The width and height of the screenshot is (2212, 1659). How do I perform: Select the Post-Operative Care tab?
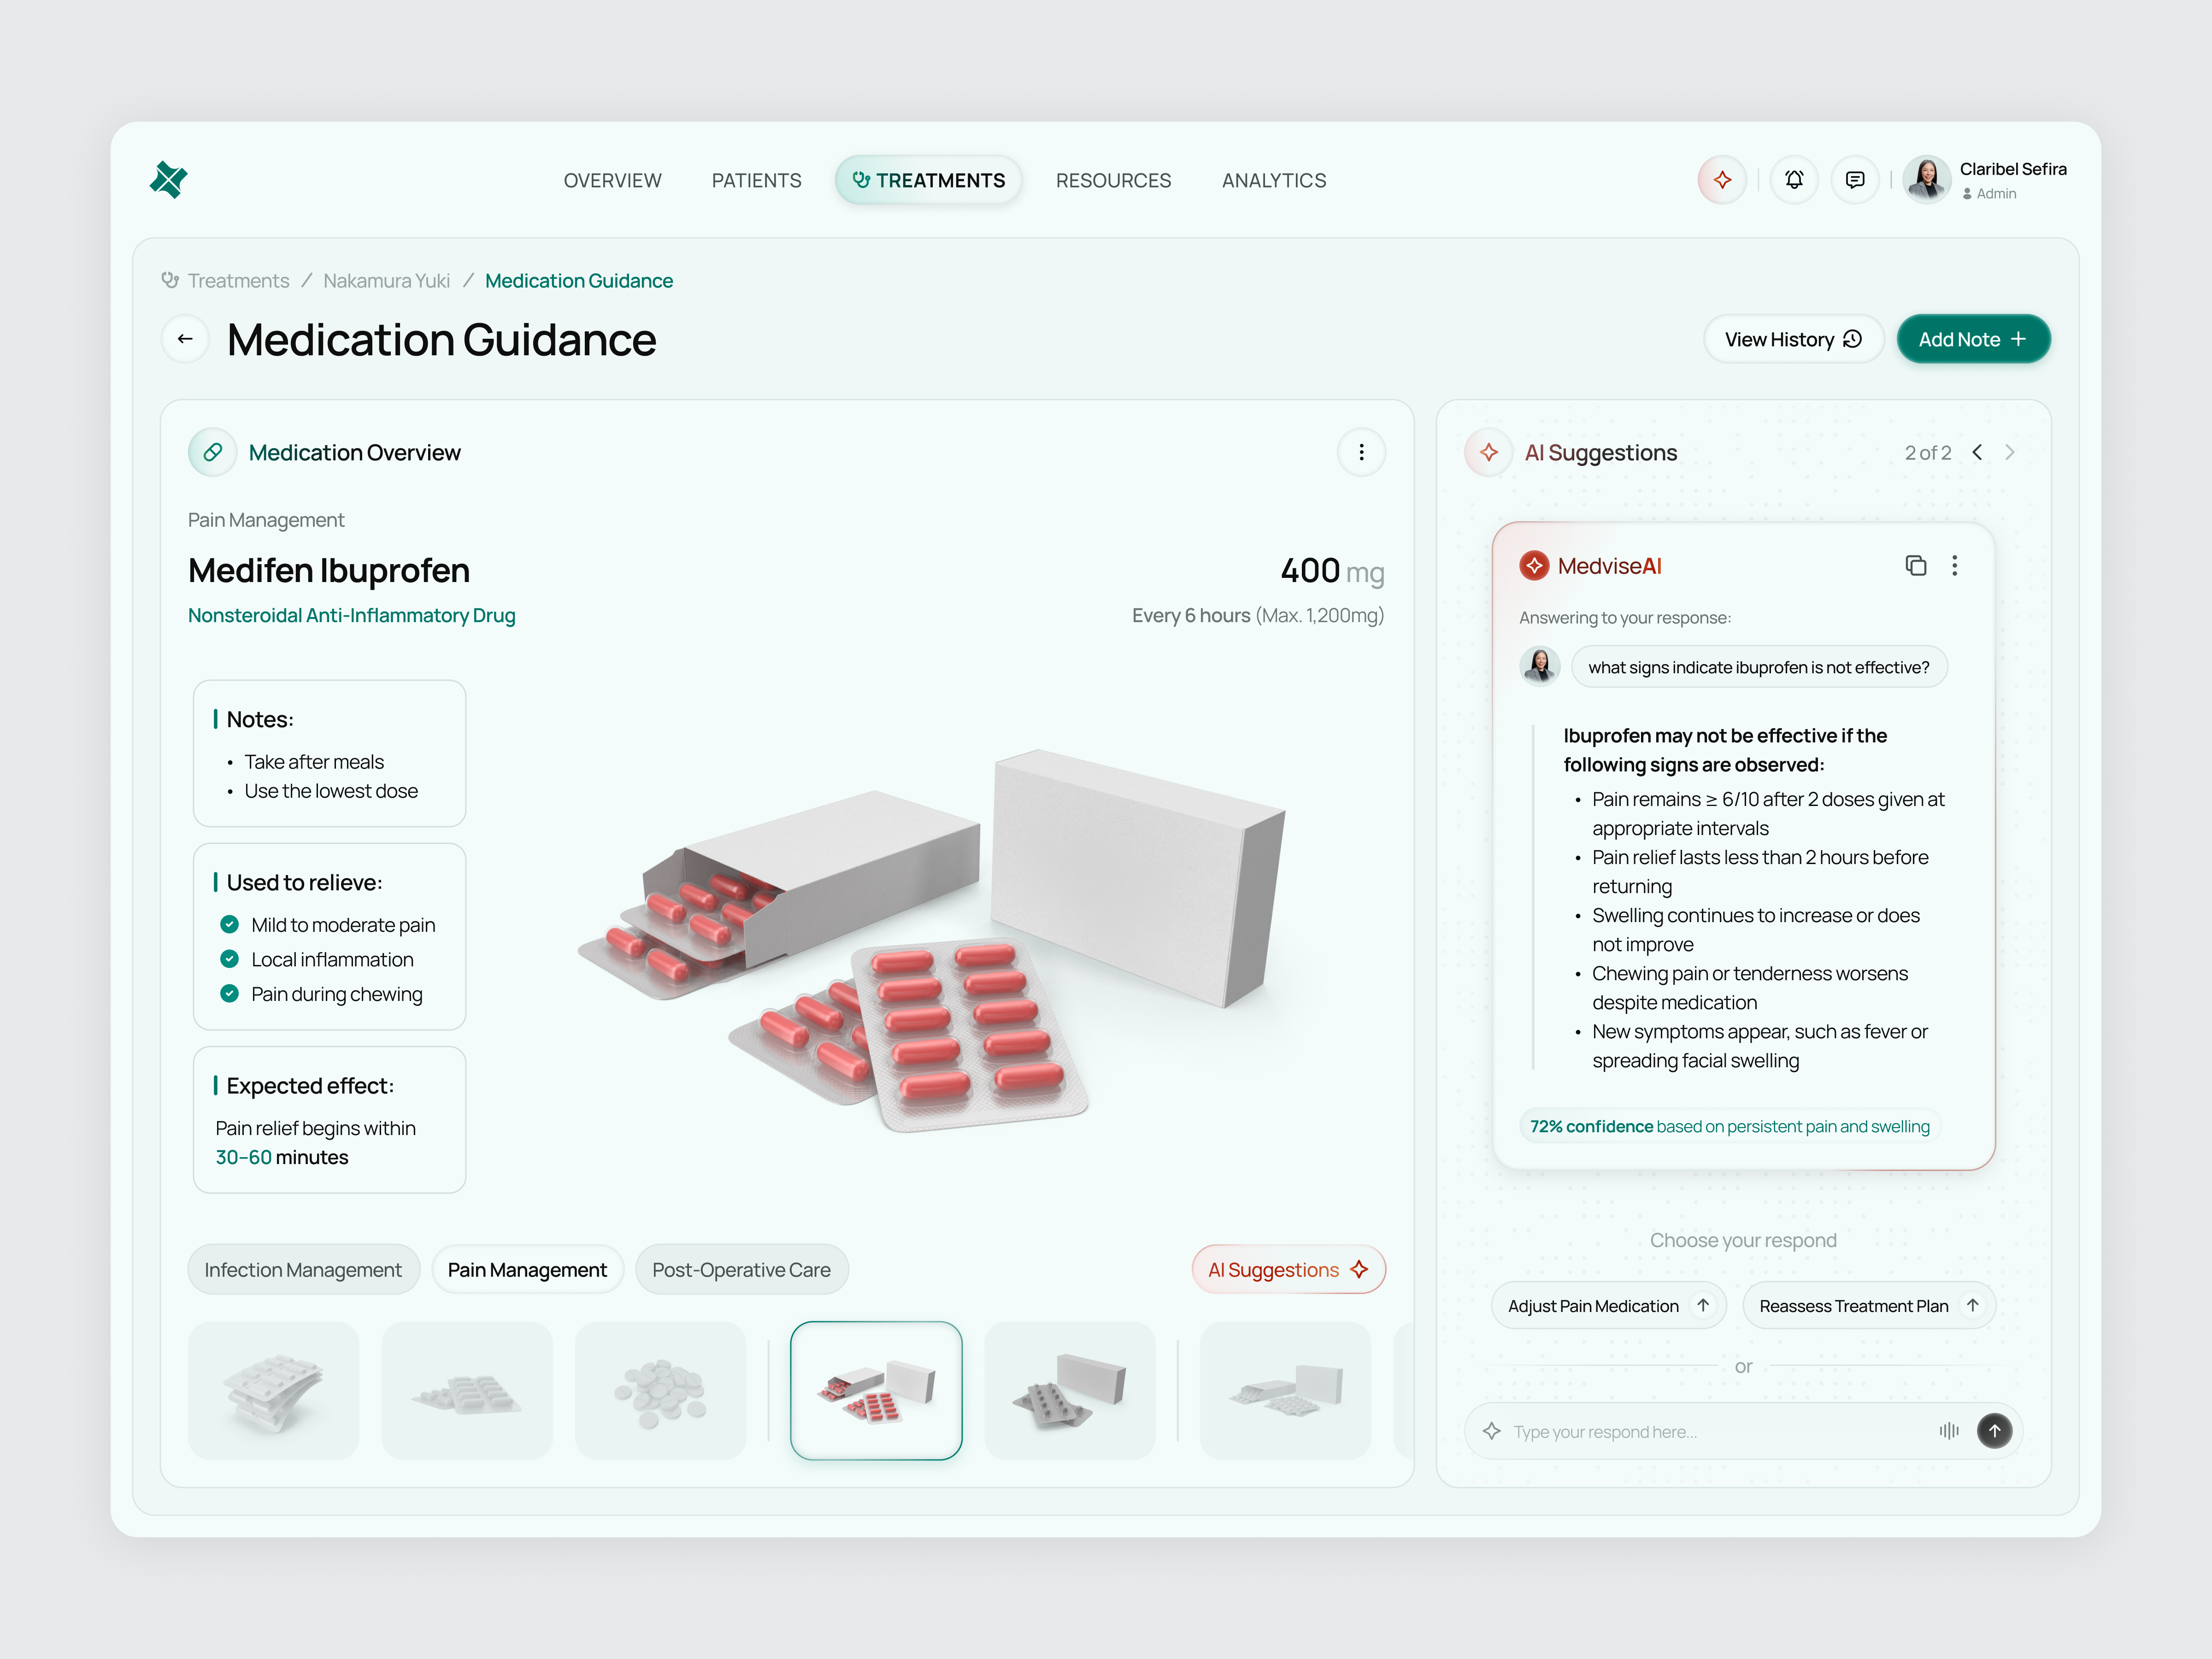(741, 1269)
